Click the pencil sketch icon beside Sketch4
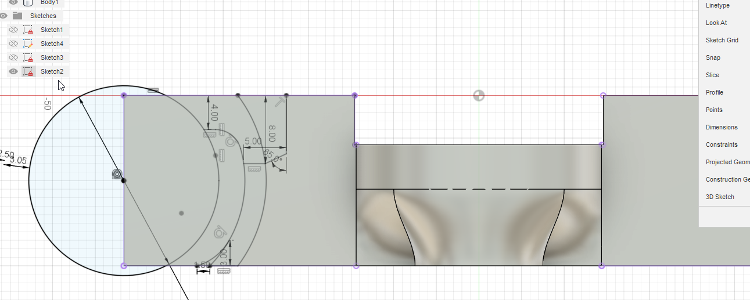Image resolution: width=750 pixels, height=300 pixels. coord(28,44)
